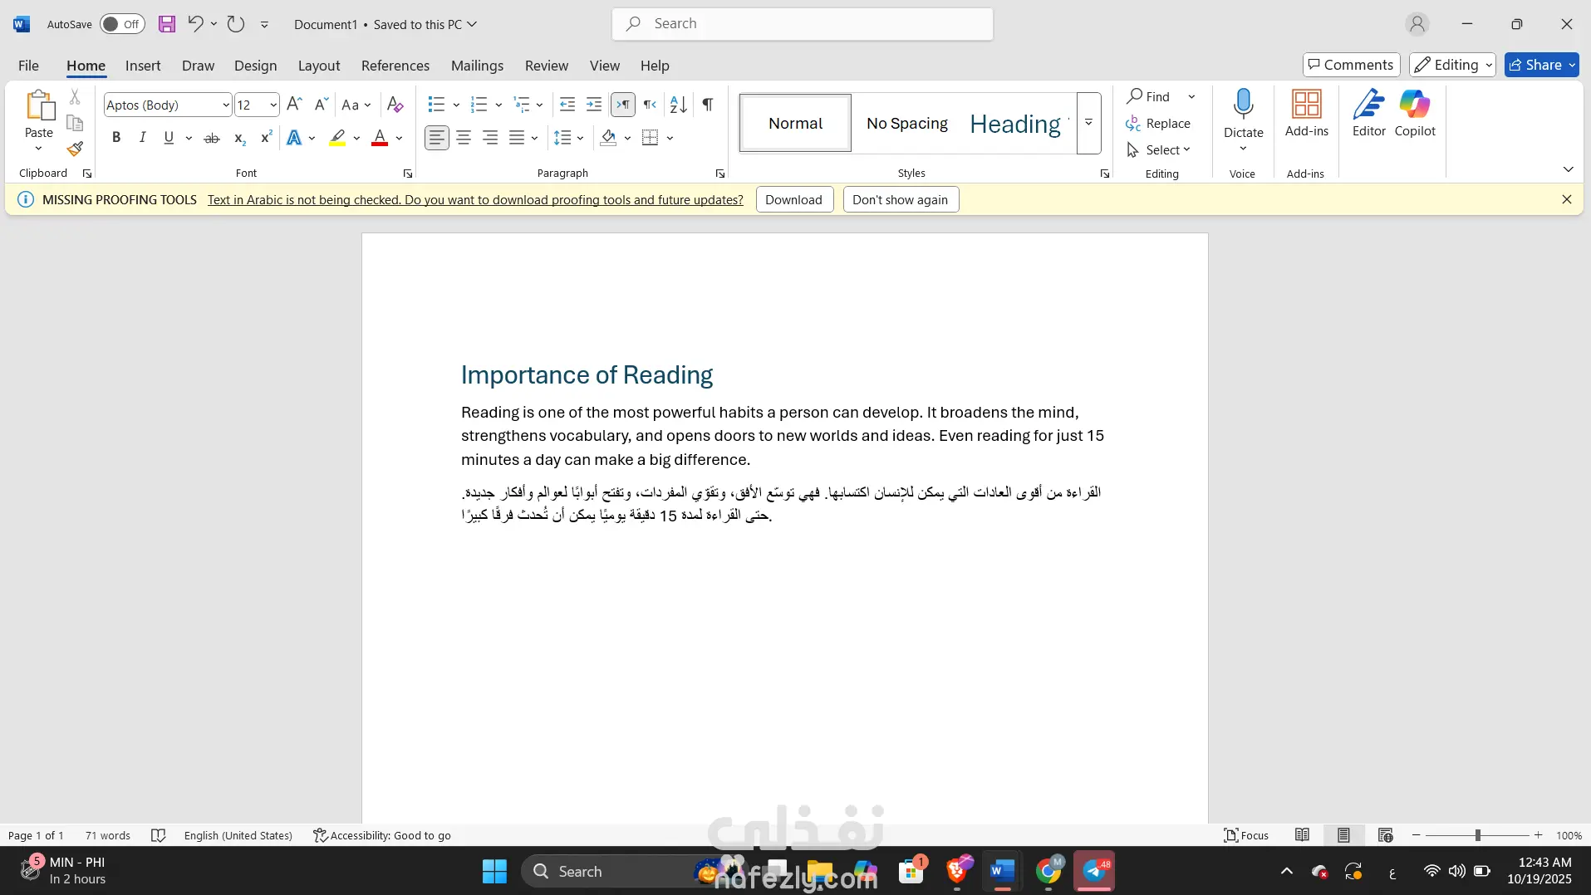Redo the last action

tap(236, 24)
